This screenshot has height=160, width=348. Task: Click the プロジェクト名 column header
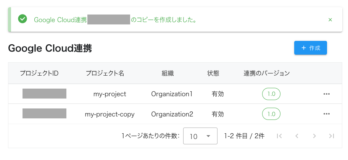(105, 73)
